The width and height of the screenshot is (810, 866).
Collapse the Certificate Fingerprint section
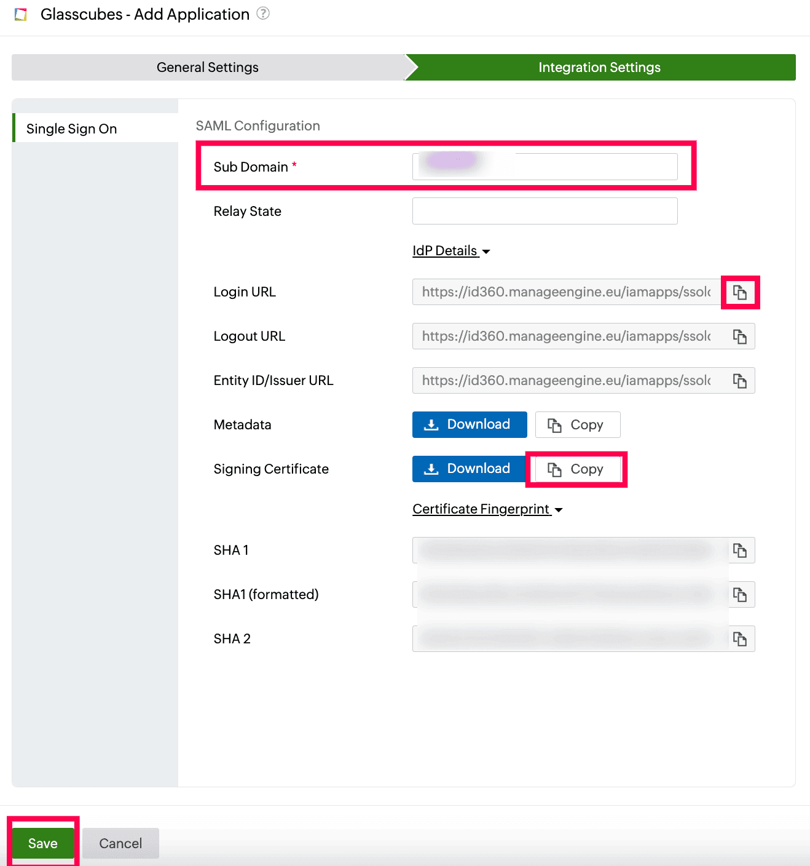(x=487, y=509)
